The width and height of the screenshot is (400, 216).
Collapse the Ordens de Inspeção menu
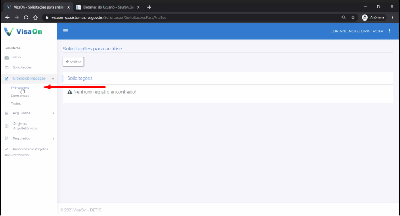pyautogui.click(x=53, y=78)
